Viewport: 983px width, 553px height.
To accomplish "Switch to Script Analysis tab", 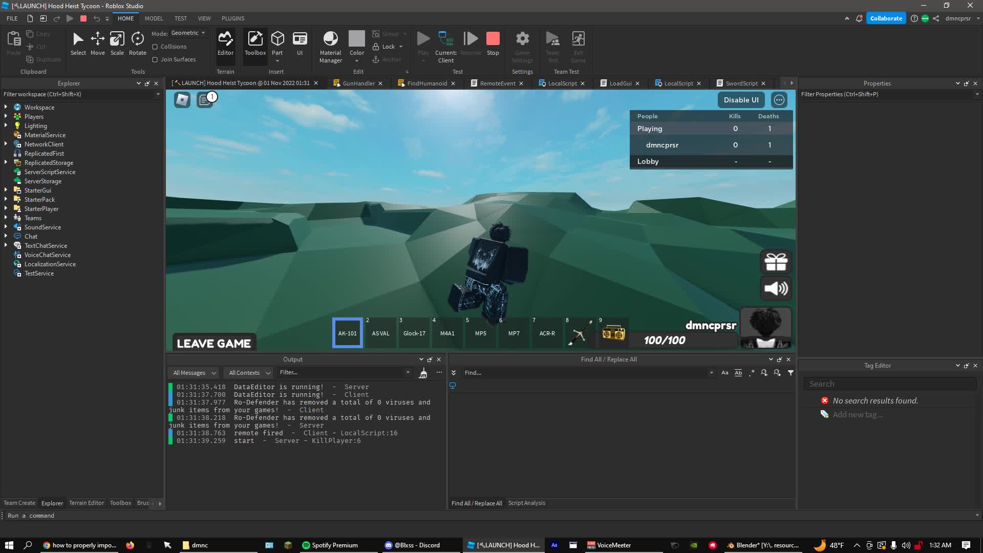I will (526, 503).
